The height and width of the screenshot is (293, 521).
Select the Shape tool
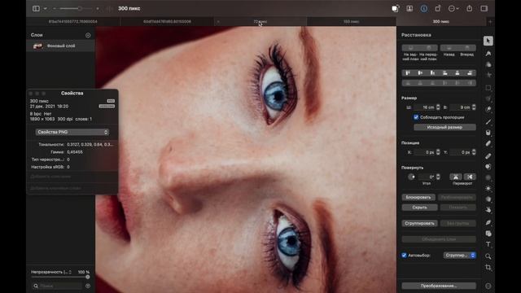pyautogui.click(x=488, y=234)
